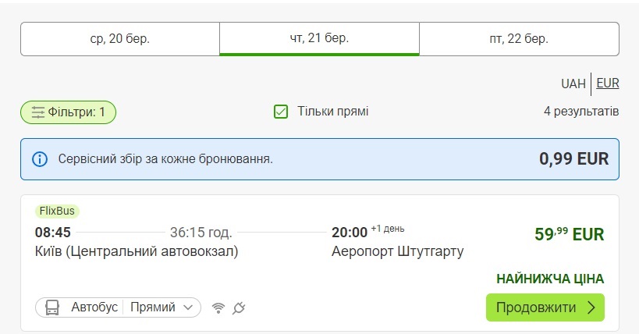Viewport: 639px width, 334px height.
Task: Click the power outlet plug icon
Action: click(x=239, y=307)
